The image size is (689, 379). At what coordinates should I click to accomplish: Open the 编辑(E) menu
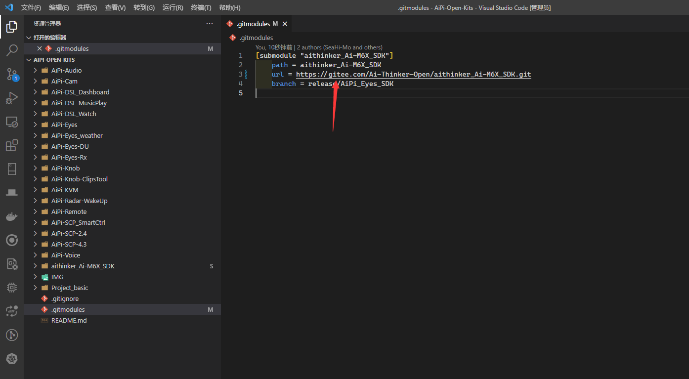59,7
